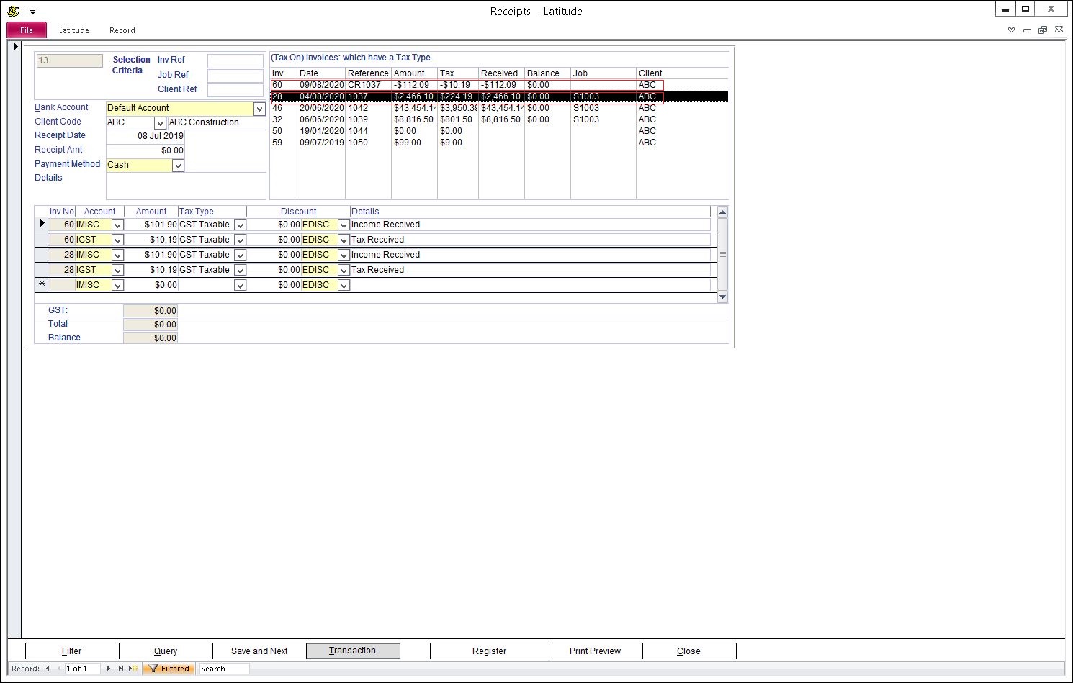This screenshot has width=1073, height=683.
Task: Click next record arrow in navigator
Action: click(x=109, y=669)
